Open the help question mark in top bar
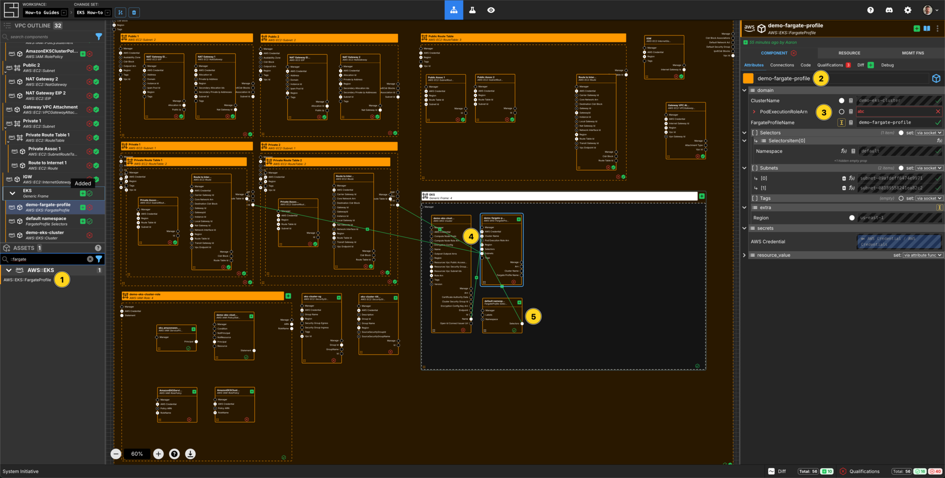This screenshot has width=945, height=478. [870, 10]
